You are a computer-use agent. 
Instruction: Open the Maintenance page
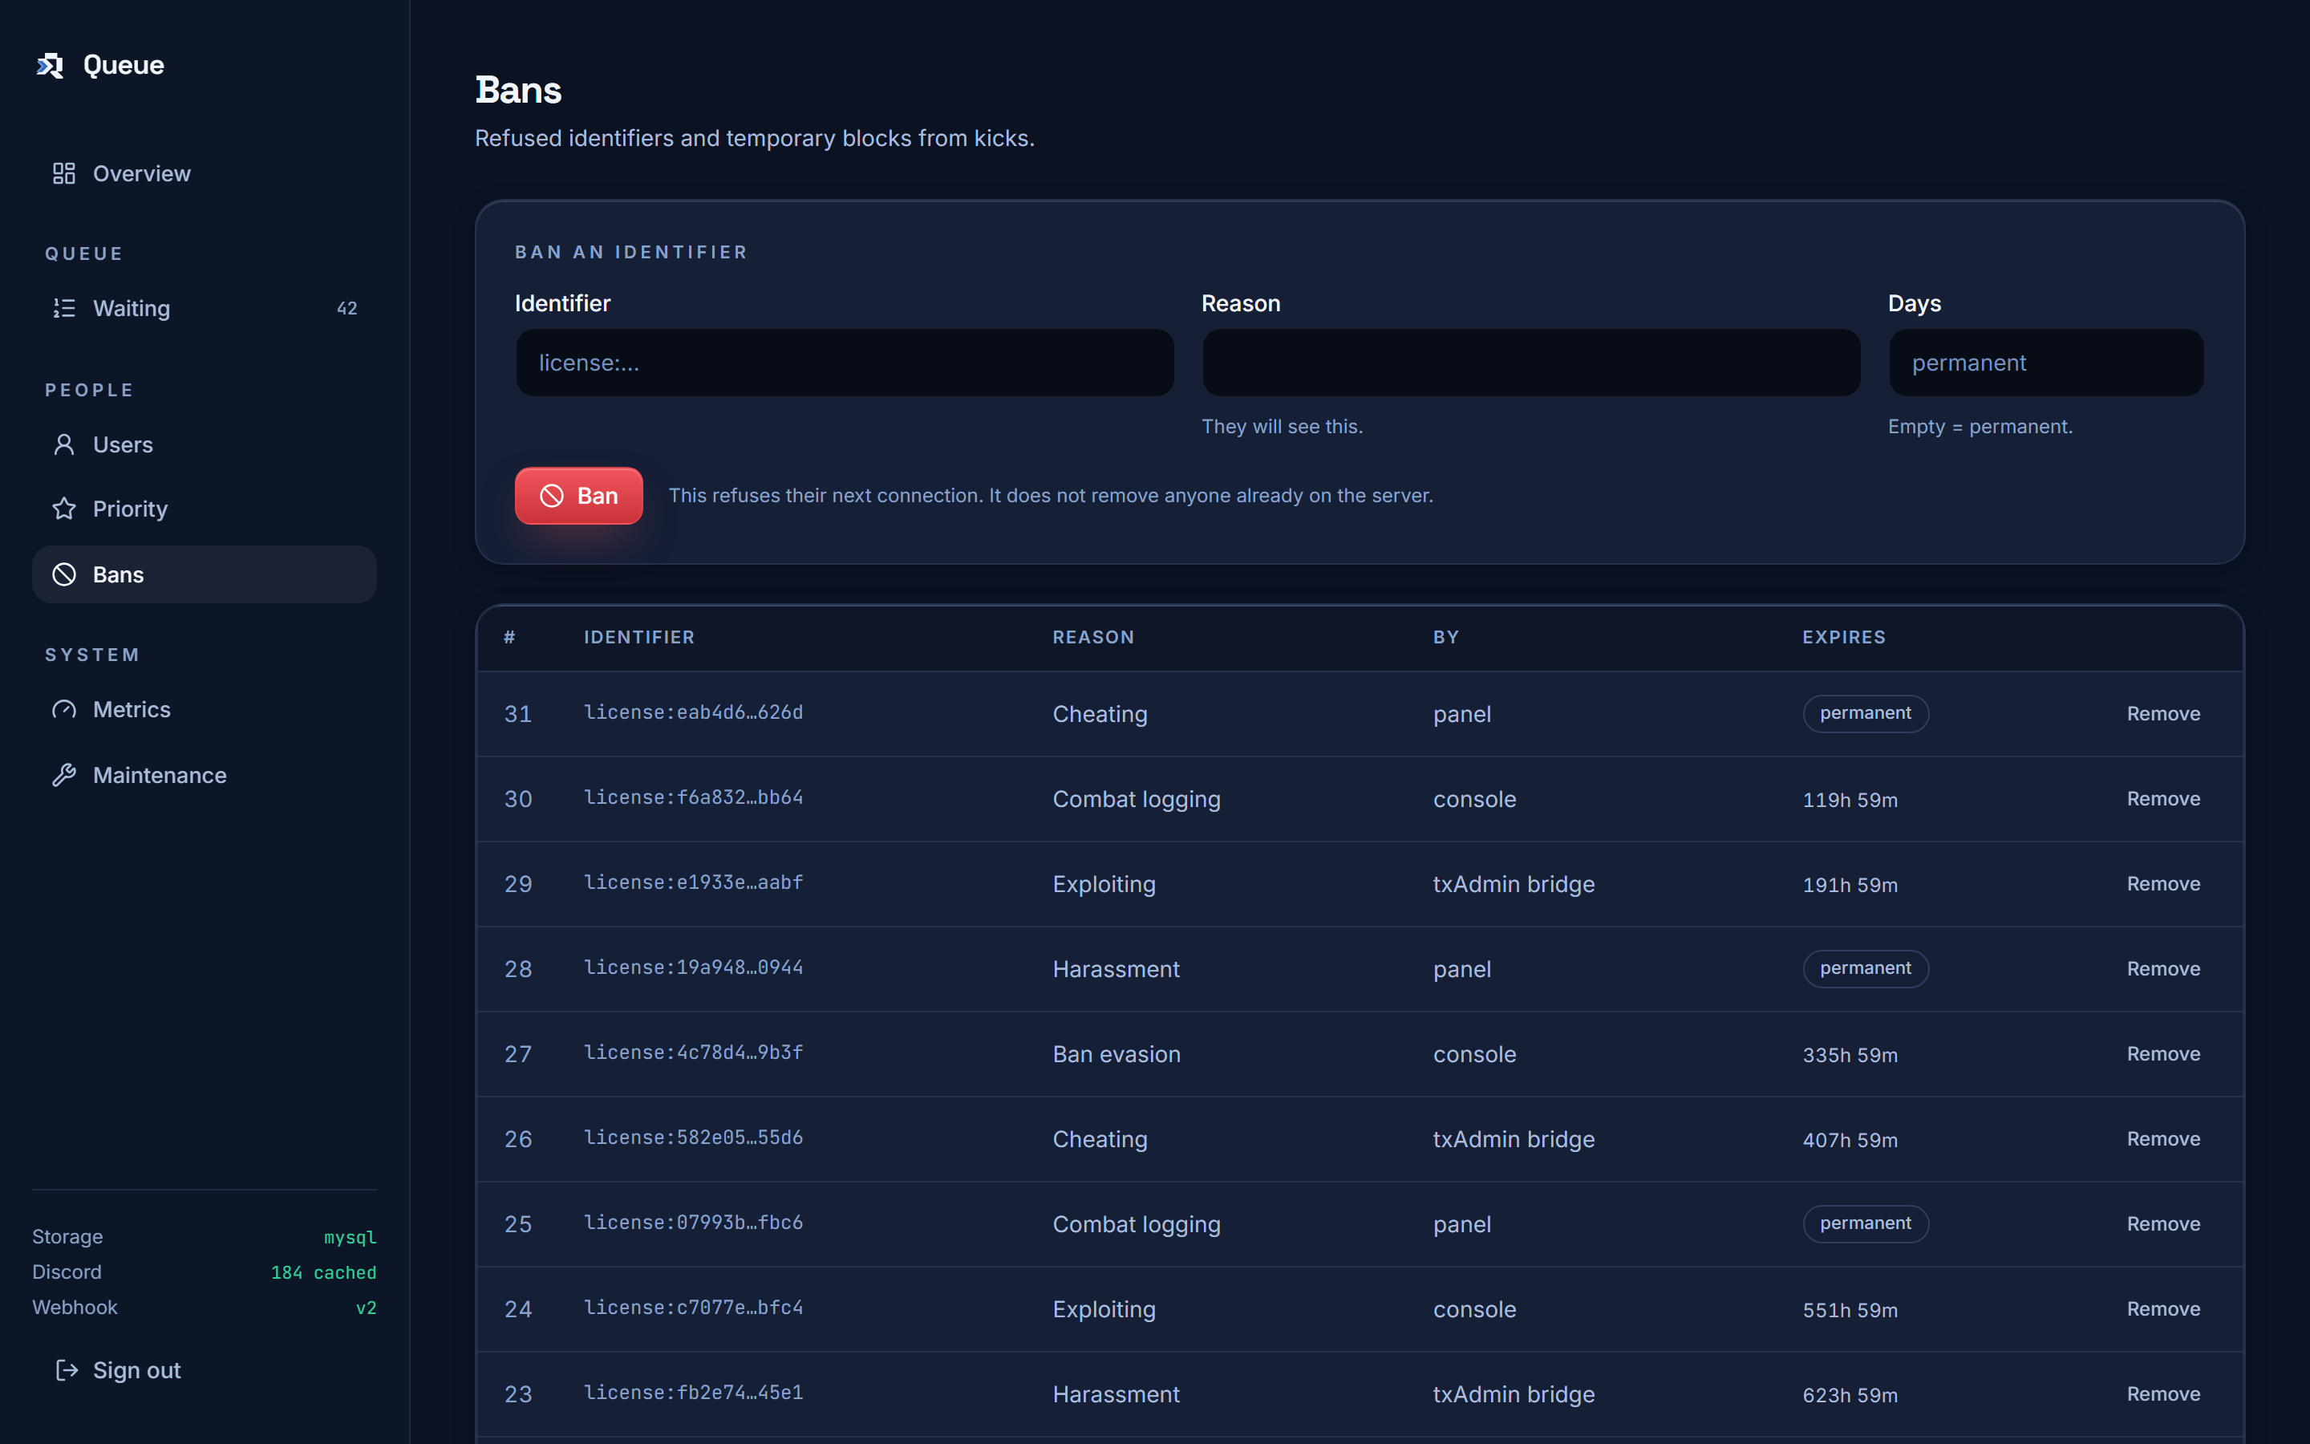click(x=205, y=776)
